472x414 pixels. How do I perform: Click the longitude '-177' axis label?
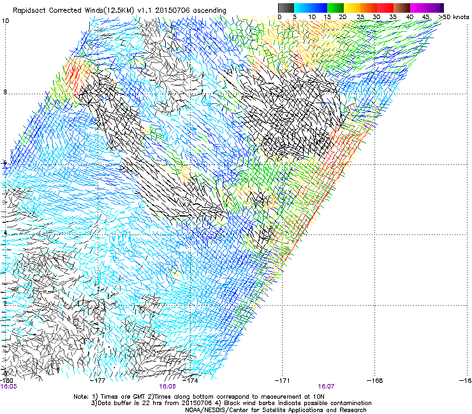tap(98, 380)
